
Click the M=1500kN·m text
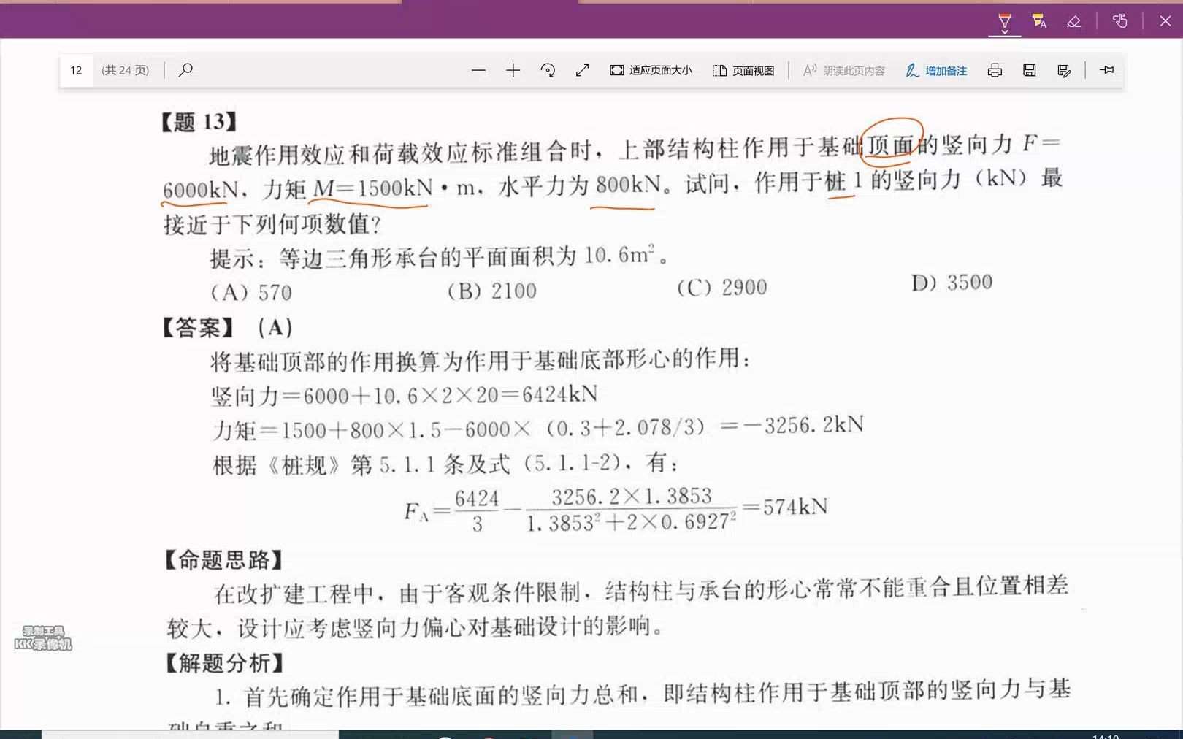click(393, 188)
